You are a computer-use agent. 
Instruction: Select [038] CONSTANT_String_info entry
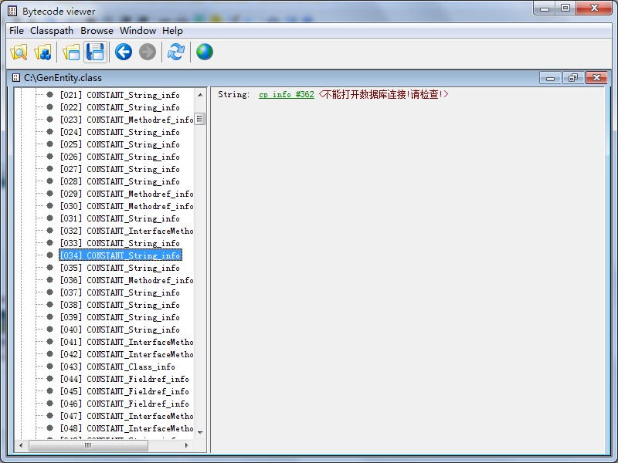120,305
